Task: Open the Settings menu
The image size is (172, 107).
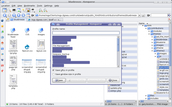Action: [x=48, y=6]
